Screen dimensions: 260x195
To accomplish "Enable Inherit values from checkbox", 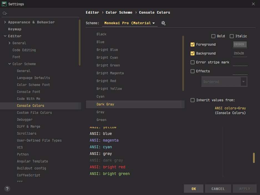I will (193, 100).
